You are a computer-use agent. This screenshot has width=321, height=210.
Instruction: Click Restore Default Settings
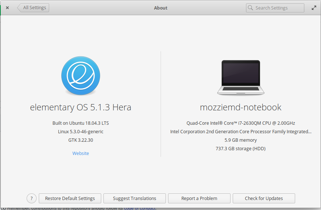pyautogui.click(x=70, y=198)
